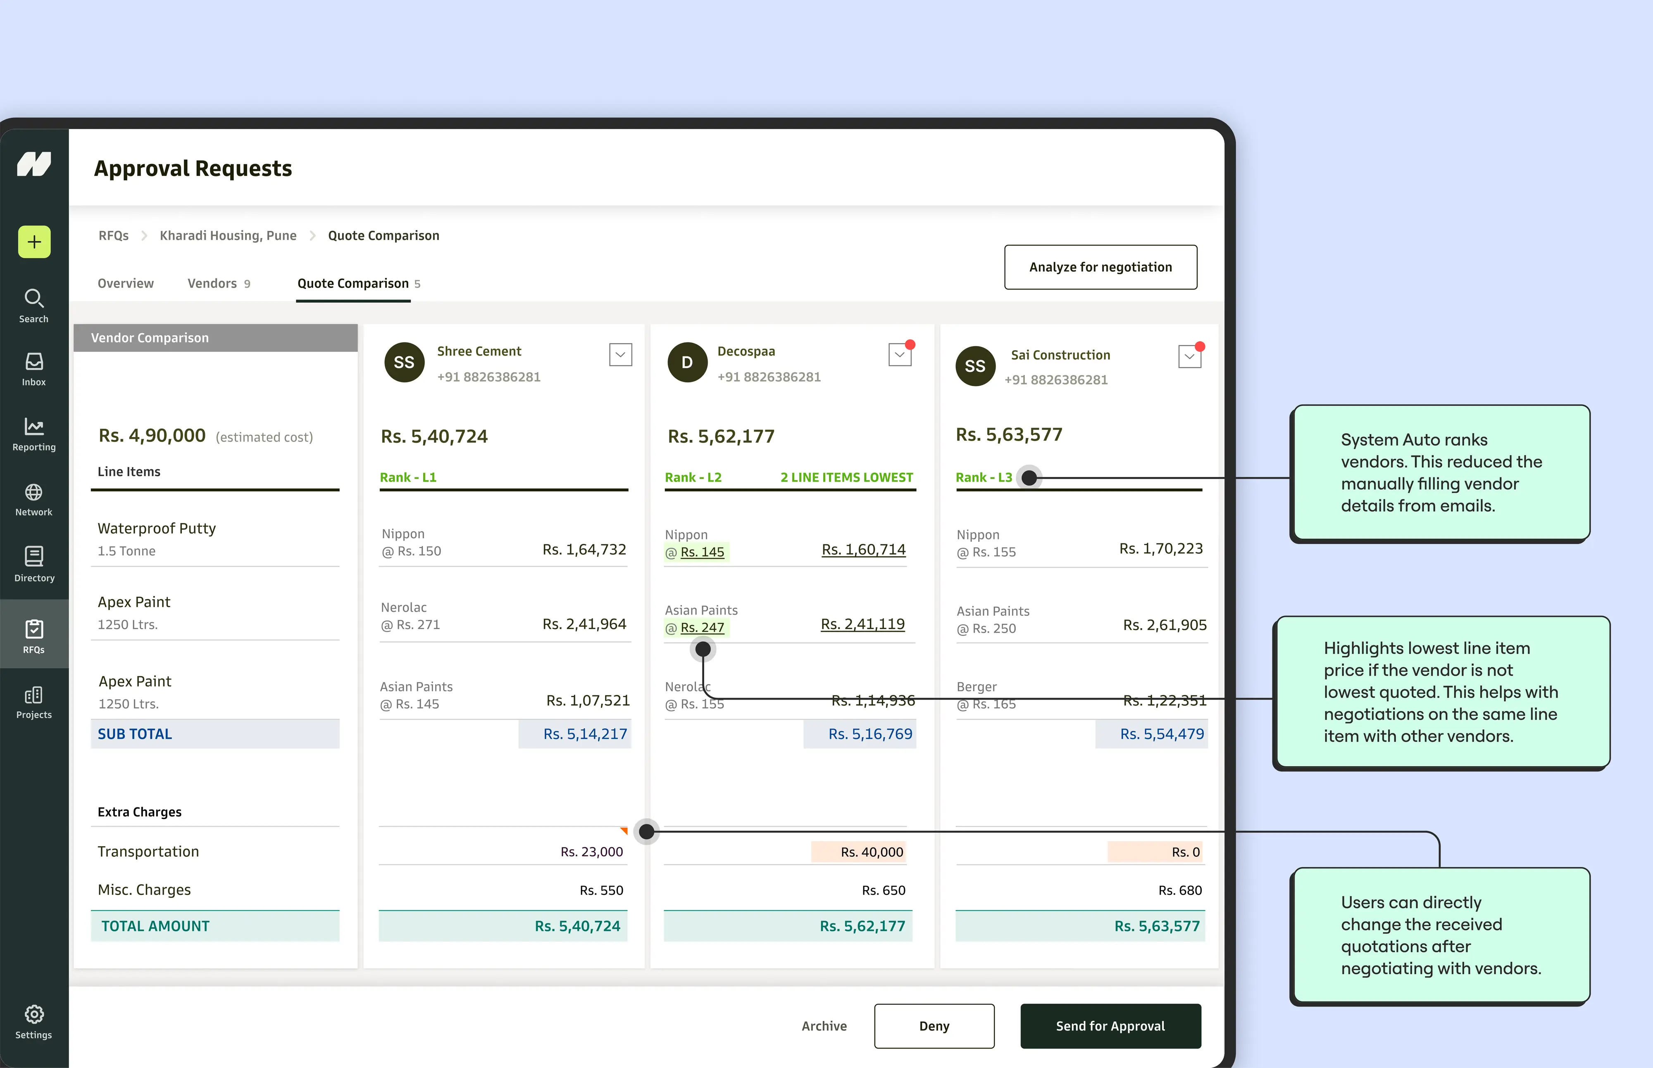
Task: Open Inbox from the sidebar
Action: [x=34, y=369]
